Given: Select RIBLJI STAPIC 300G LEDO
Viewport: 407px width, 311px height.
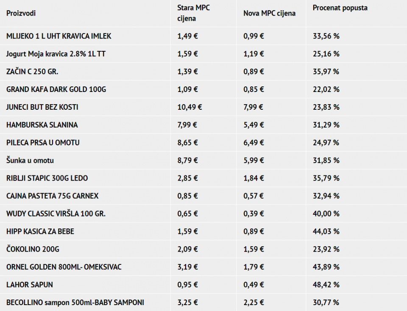Looking at the screenshot, I should (47, 179).
